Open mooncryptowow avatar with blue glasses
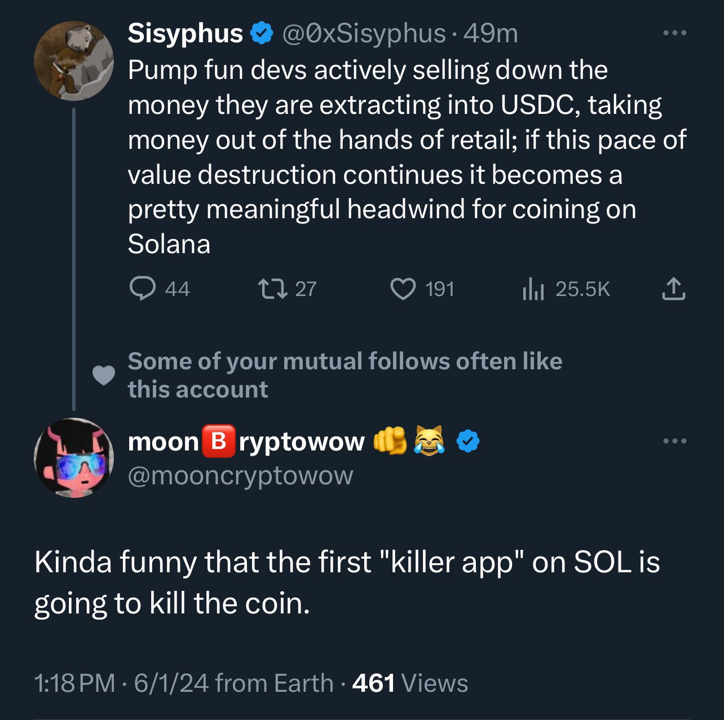Viewport: 724px width, 720px height. point(74,457)
